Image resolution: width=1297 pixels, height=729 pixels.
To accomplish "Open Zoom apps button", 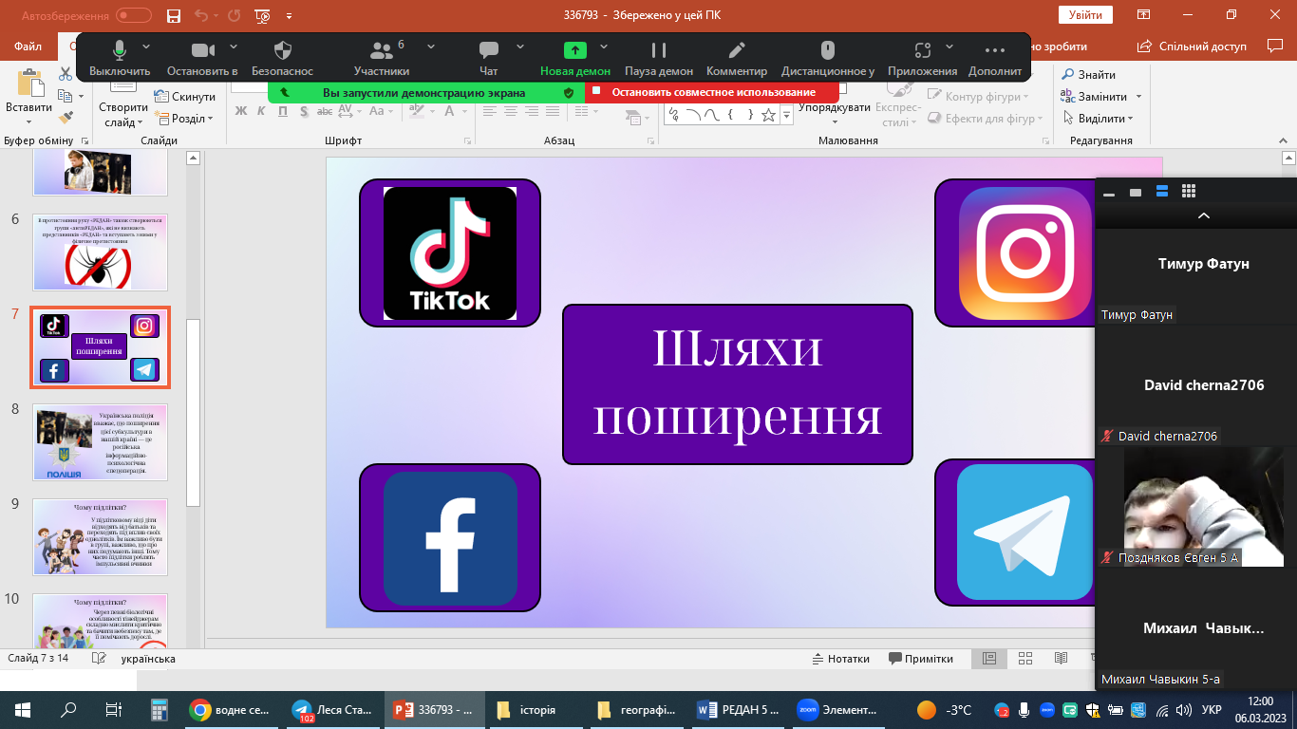I will (x=923, y=58).
